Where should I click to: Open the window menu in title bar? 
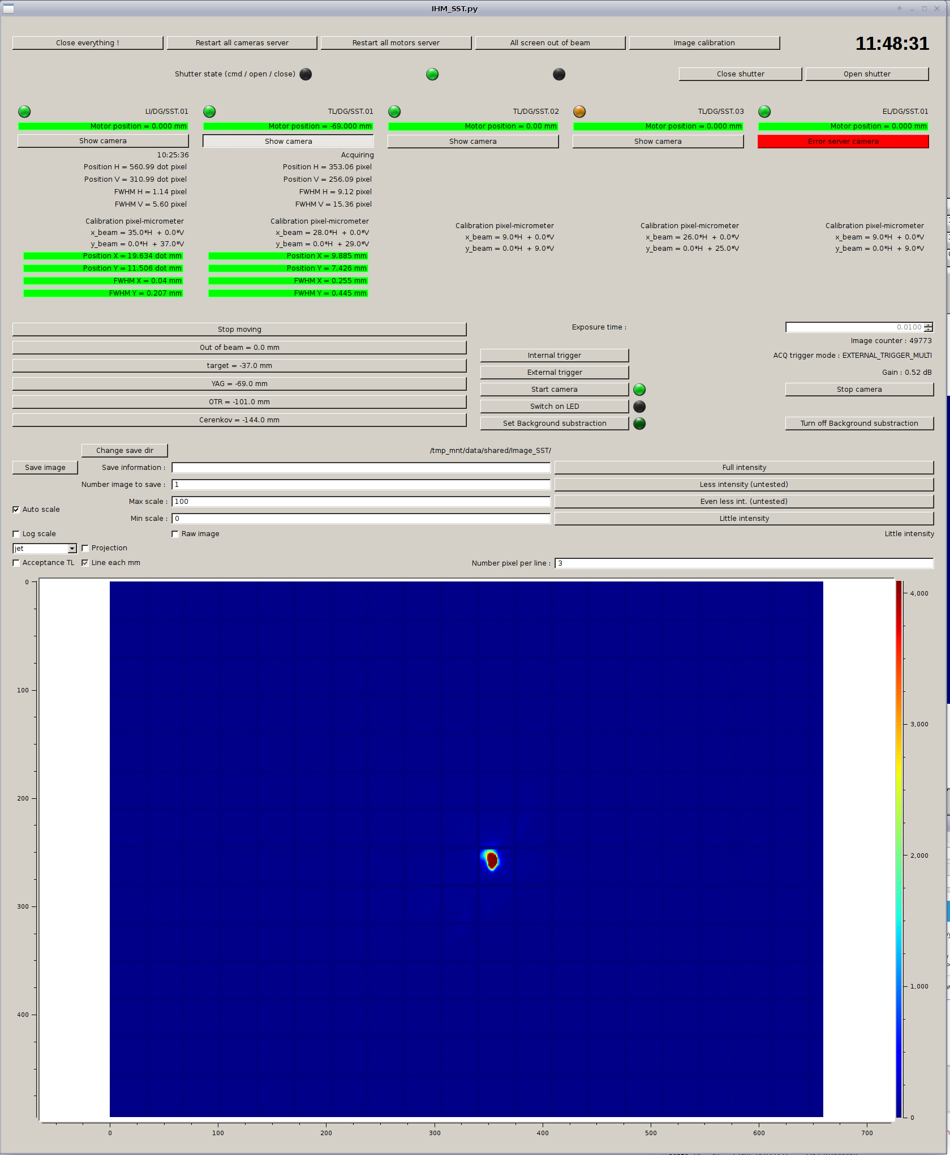[8, 8]
